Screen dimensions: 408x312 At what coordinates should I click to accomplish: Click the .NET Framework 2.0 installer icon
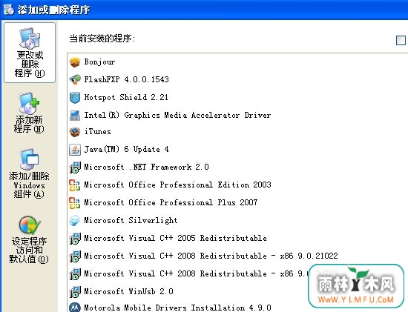point(75,167)
